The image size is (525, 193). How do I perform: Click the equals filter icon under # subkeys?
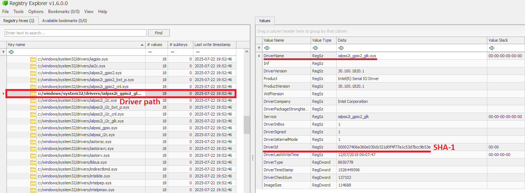pyautogui.click(x=172, y=52)
